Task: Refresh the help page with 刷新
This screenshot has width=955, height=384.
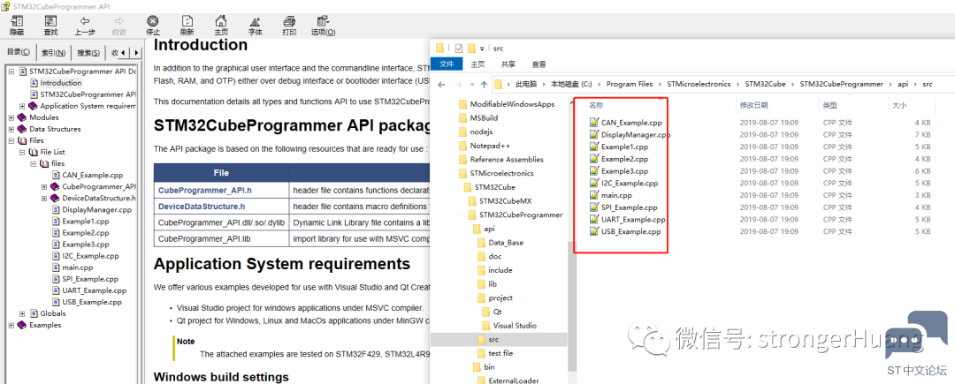Action: pyautogui.click(x=187, y=26)
